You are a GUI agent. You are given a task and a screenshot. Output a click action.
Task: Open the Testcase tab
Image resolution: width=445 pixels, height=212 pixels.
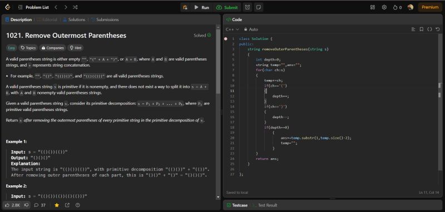click(x=238, y=205)
